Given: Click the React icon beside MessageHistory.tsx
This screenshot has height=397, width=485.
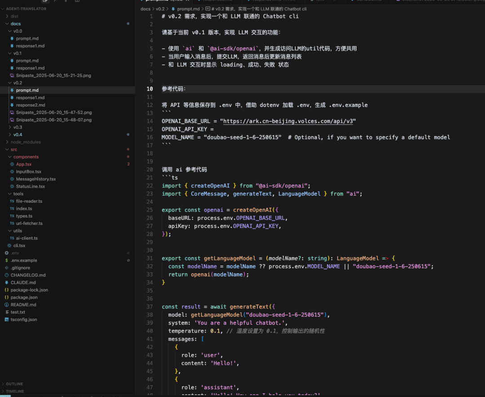Looking at the screenshot, I should [12, 179].
